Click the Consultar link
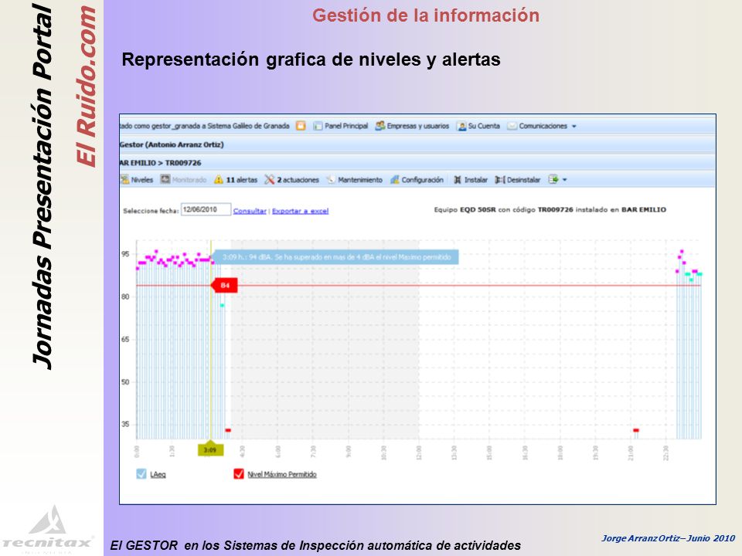 pos(250,211)
